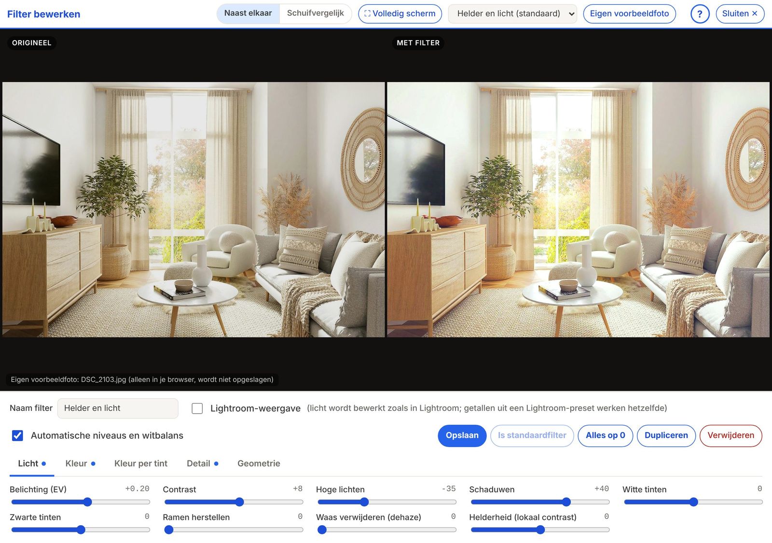Click the Zwarte tinten slider handle
The image size is (772, 543).
[x=81, y=530]
